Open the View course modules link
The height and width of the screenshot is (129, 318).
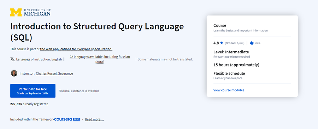pyautogui.click(x=229, y=90)
